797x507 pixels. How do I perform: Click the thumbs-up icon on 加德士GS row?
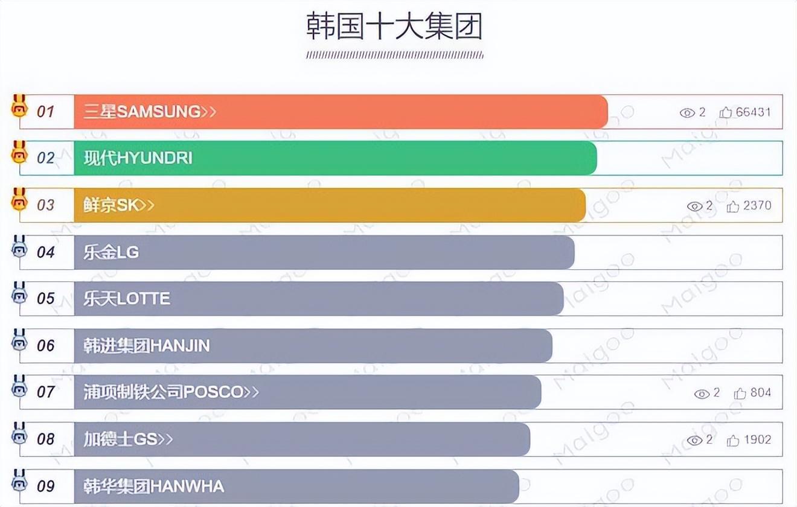pos(733,441)
